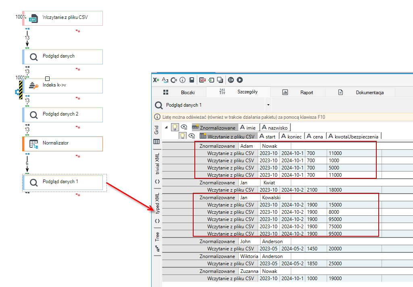Collapse the Znormalizowane header tree triangle

pos(166,127)
